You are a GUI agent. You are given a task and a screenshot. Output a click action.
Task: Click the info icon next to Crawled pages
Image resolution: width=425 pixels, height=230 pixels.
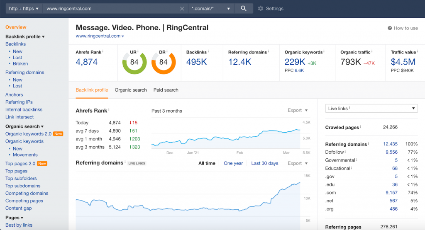tap(361, 127)
